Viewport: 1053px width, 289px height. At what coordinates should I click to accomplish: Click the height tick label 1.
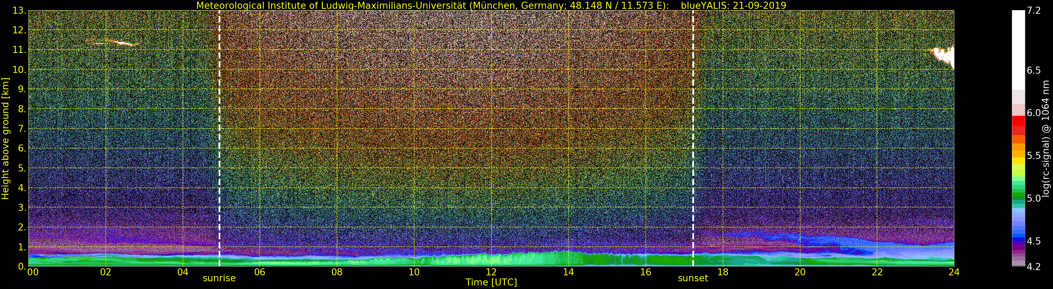(21, 247)
